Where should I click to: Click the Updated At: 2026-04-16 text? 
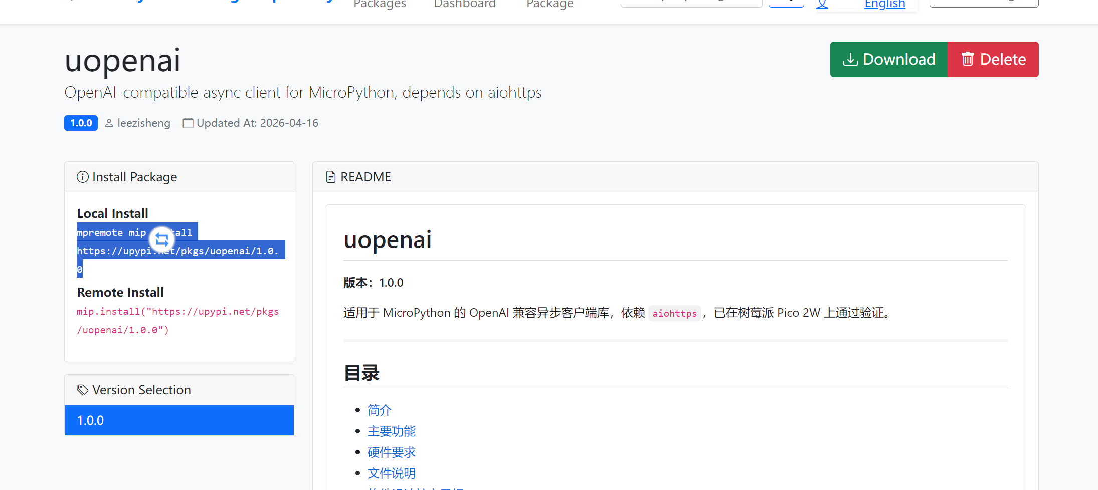(258, 123)
